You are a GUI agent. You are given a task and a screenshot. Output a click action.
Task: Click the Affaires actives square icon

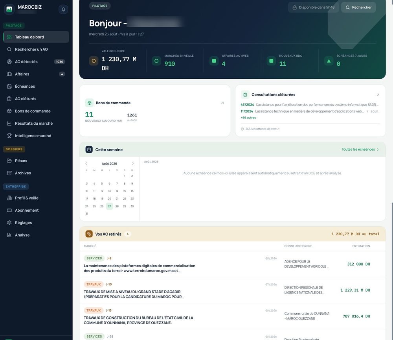click(x=214, y=61)
